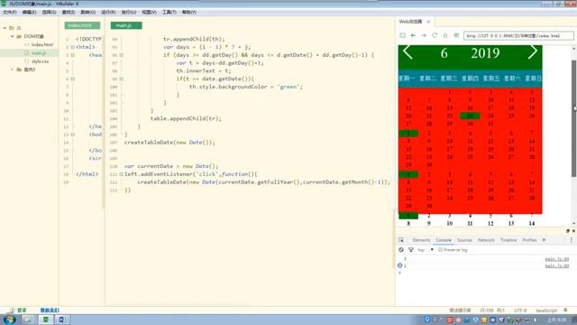Switch to the Elements DevTools tab
Screen dimensions: 577x325
tap(421, 240)
